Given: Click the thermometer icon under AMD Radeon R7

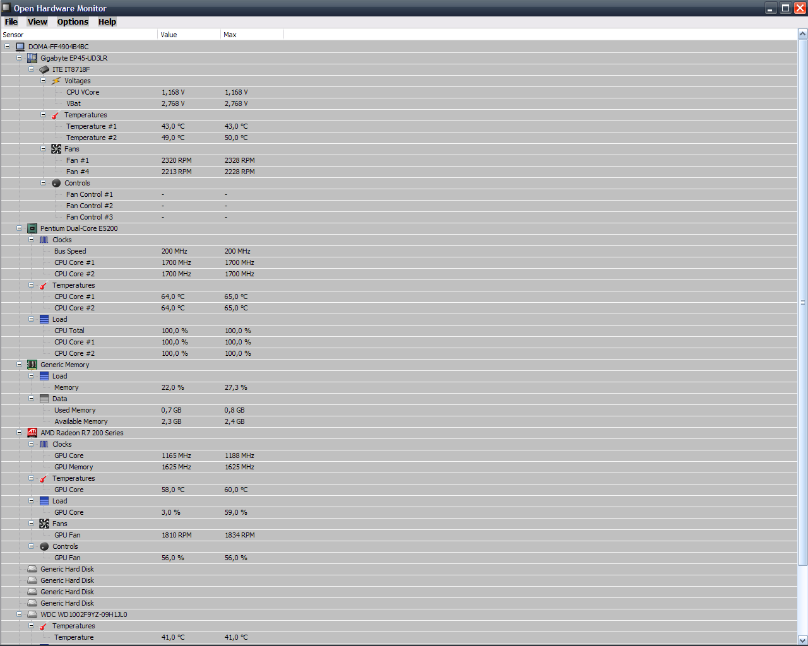Looking at the screenshot, I should (44, 478).
